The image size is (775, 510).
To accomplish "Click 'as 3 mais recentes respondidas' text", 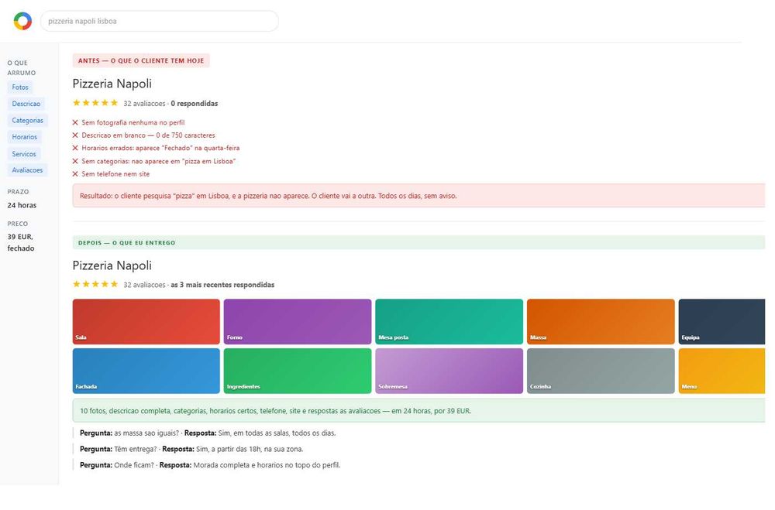I will click(x=222, y=285).
